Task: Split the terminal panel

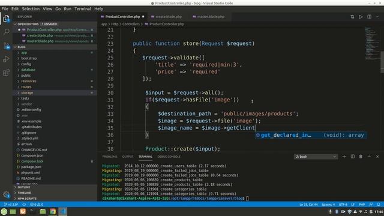Action: [x=353, y=157]
